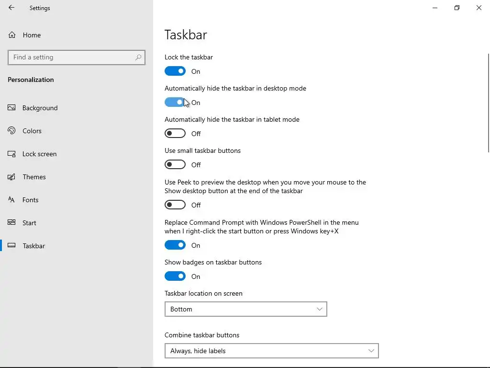Image resolution: width=490 pixels, height=368 pixels.
Task: Click the Fonts icon in the sidebar
Action: pyautogui.click(x=12, y=200)
